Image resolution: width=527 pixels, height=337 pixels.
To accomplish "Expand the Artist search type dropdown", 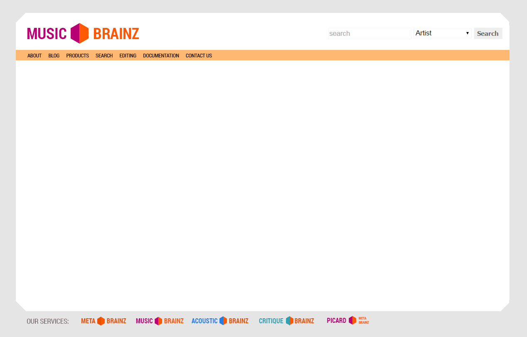I will tap(443, 33).
